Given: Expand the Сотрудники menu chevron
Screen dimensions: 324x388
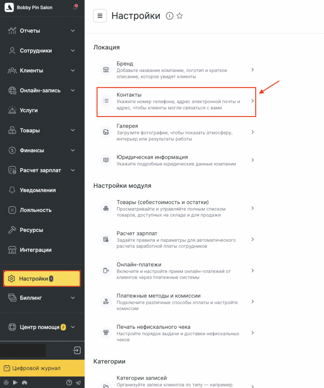Looking at the screenshot, I should click(73, 51).
